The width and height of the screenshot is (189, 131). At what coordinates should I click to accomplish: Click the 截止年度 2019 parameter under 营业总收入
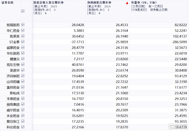coord(45,6)
